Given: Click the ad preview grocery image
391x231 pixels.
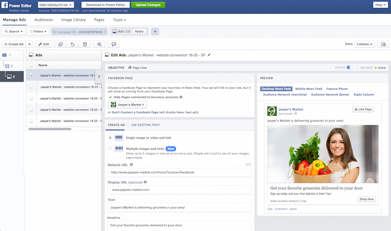Looking at the screenshot, I should (323, 154).
